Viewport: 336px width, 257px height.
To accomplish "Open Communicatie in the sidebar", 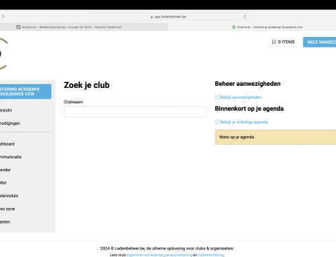I will coord(11,157).
